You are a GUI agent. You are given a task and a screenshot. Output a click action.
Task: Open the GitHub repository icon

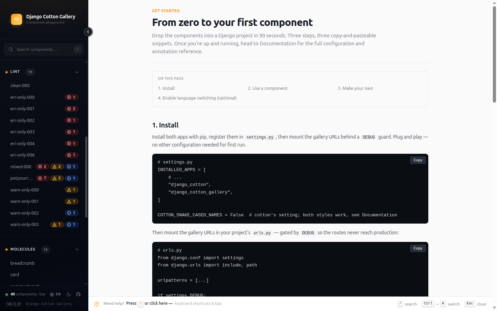click(x=78, y=294)
